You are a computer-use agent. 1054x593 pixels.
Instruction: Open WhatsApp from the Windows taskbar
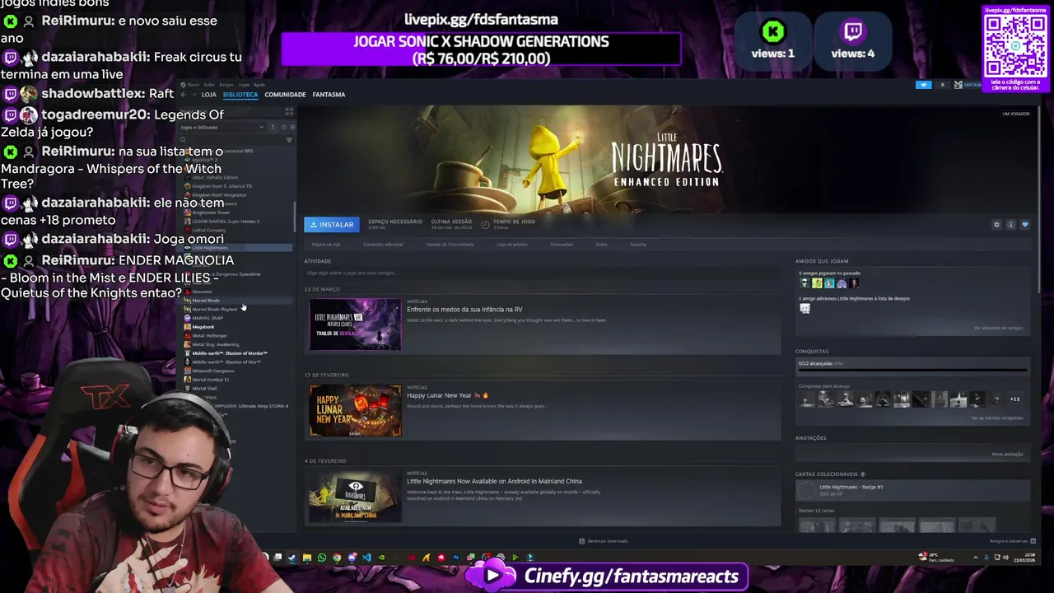[322, 558]
